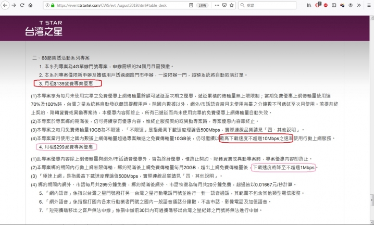The width and height of the screenshot is (375, 225).
Task: Click the line beginning '7. 「短期攜碼移出之客戶無法申辦」'
Action: tap(151, 210)
